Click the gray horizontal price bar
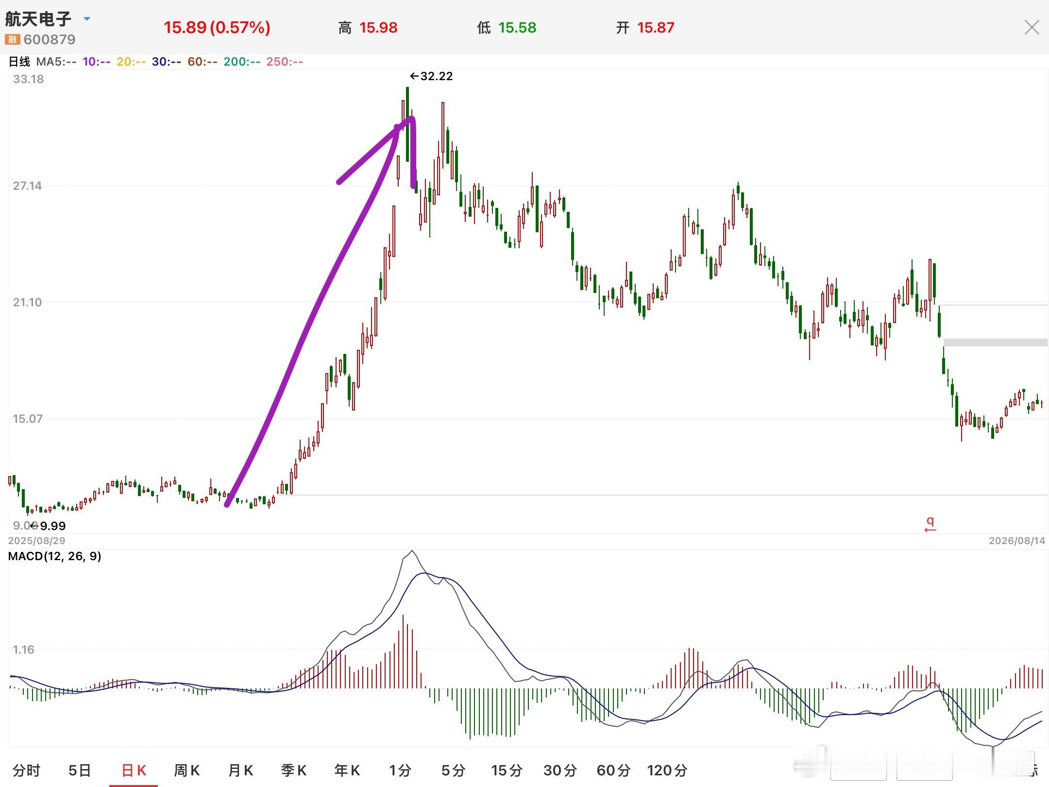This screenshot has height=787, width=1049. pyautogui.click(x=995, y=342)
